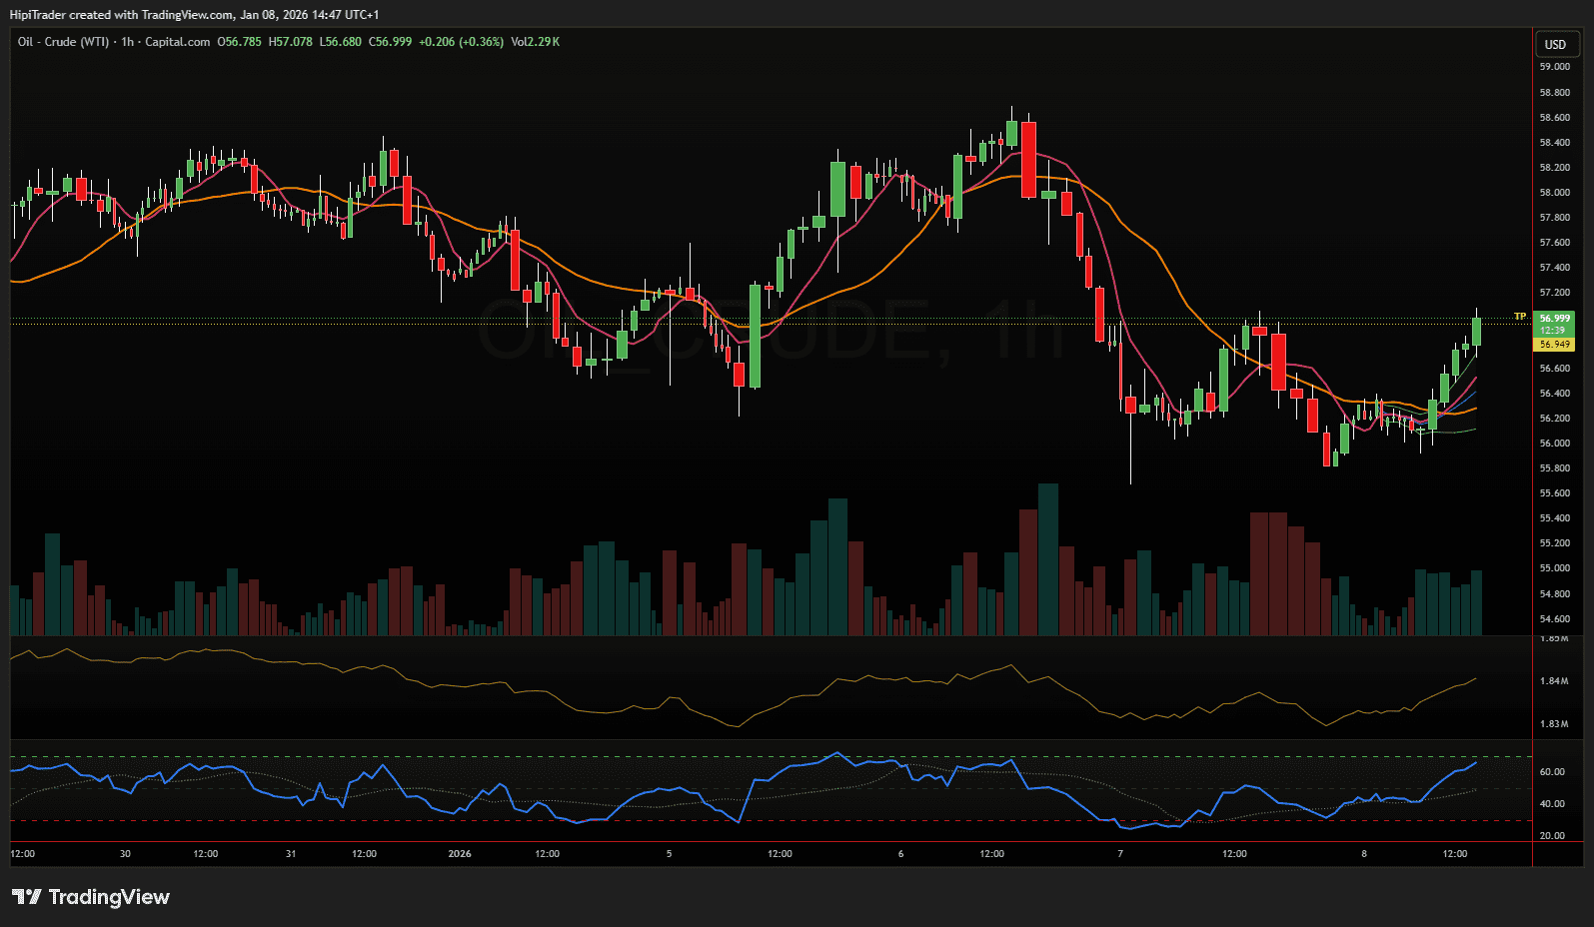Viewport: 1594px width, 927px height.
Task: Click the Capital.com source in legend
Action: (177, 42)
